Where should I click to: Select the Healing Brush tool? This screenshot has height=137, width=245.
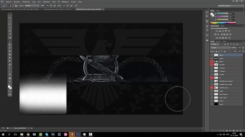10,38
